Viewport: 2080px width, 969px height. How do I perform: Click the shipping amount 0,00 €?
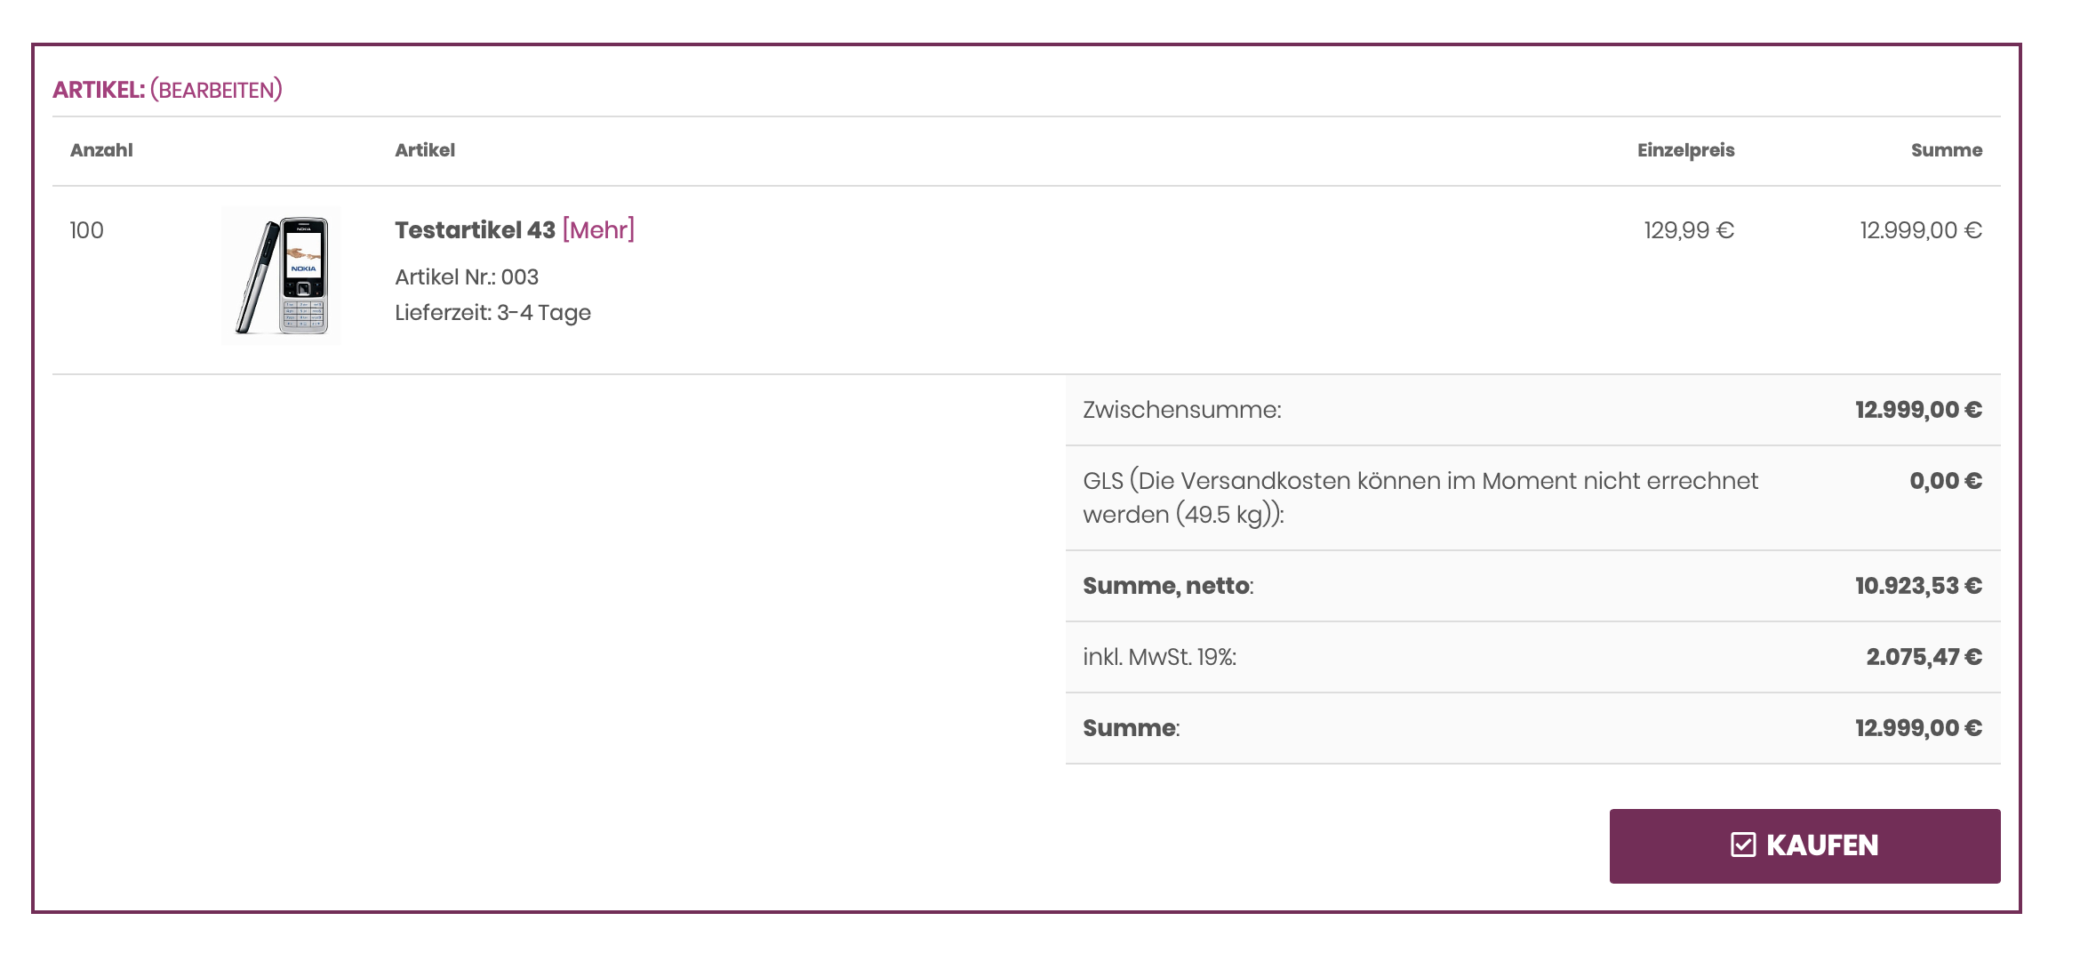[1945, 481]
